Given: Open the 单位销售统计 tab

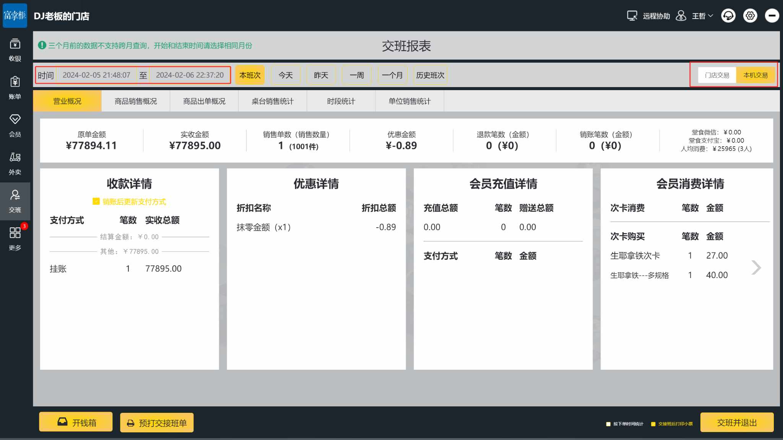Looking at the screenshot, I should click(x=409, y=101).
